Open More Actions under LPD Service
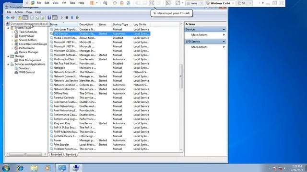 click(206, 47)
